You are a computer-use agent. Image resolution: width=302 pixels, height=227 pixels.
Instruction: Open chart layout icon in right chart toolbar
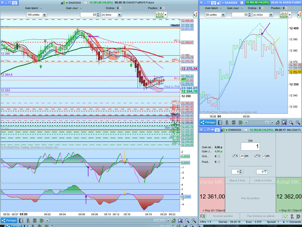220,122
